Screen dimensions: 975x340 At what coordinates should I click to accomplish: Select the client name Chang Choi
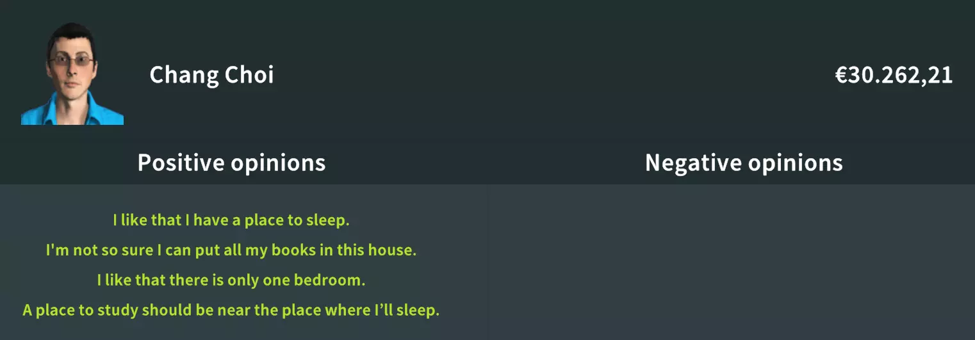[x=211, y=75]
